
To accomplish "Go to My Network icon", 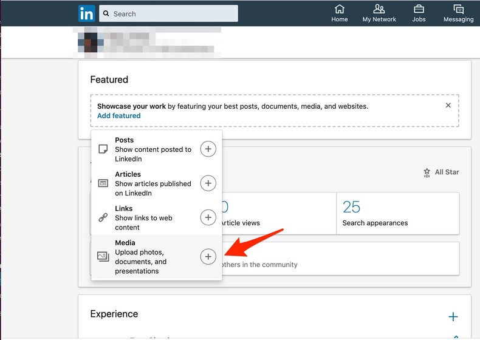I will click(379, 9).
